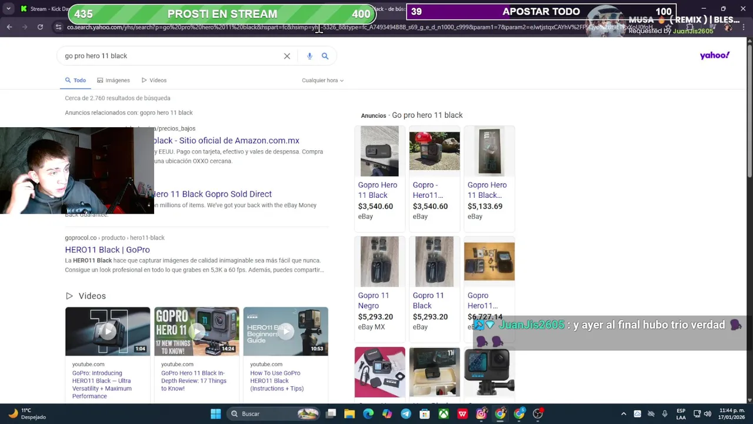Click the Kick favicon on the Stream tab

[24, 9]
